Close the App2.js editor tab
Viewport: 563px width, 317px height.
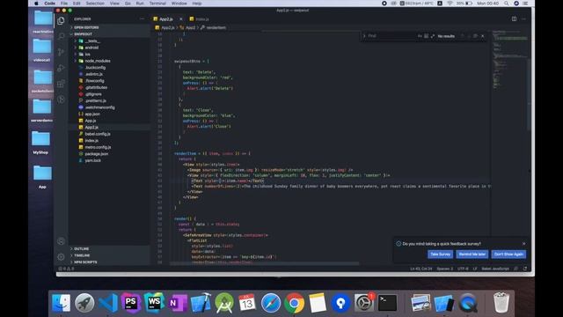tap(181, 19)
